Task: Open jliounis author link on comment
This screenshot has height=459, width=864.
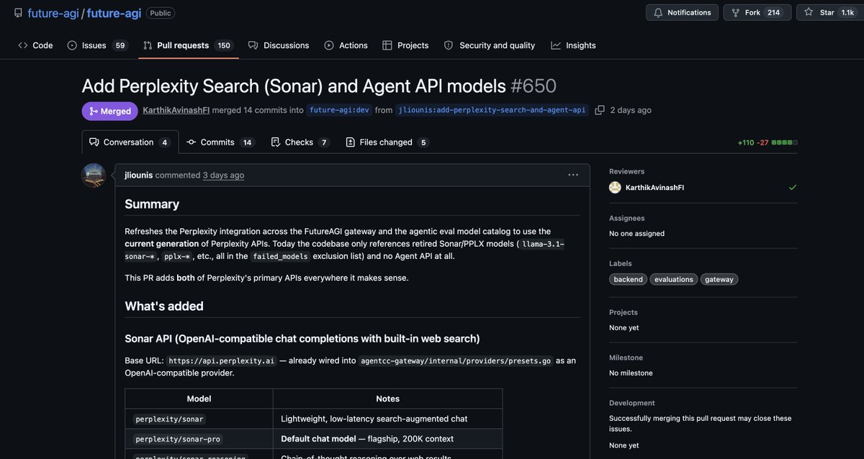Action: [138, 175]
